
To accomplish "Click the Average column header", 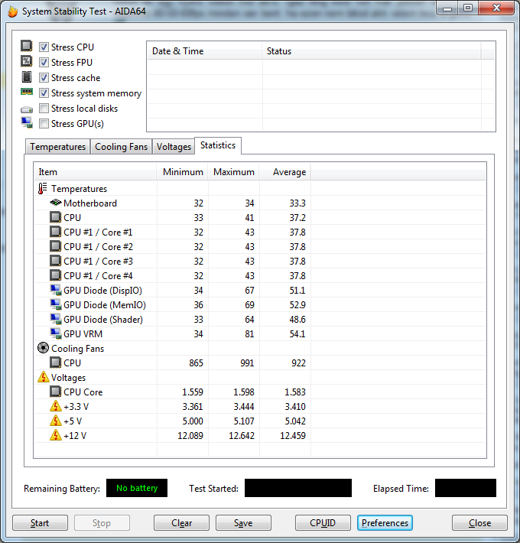I will [x=285, y=172].
